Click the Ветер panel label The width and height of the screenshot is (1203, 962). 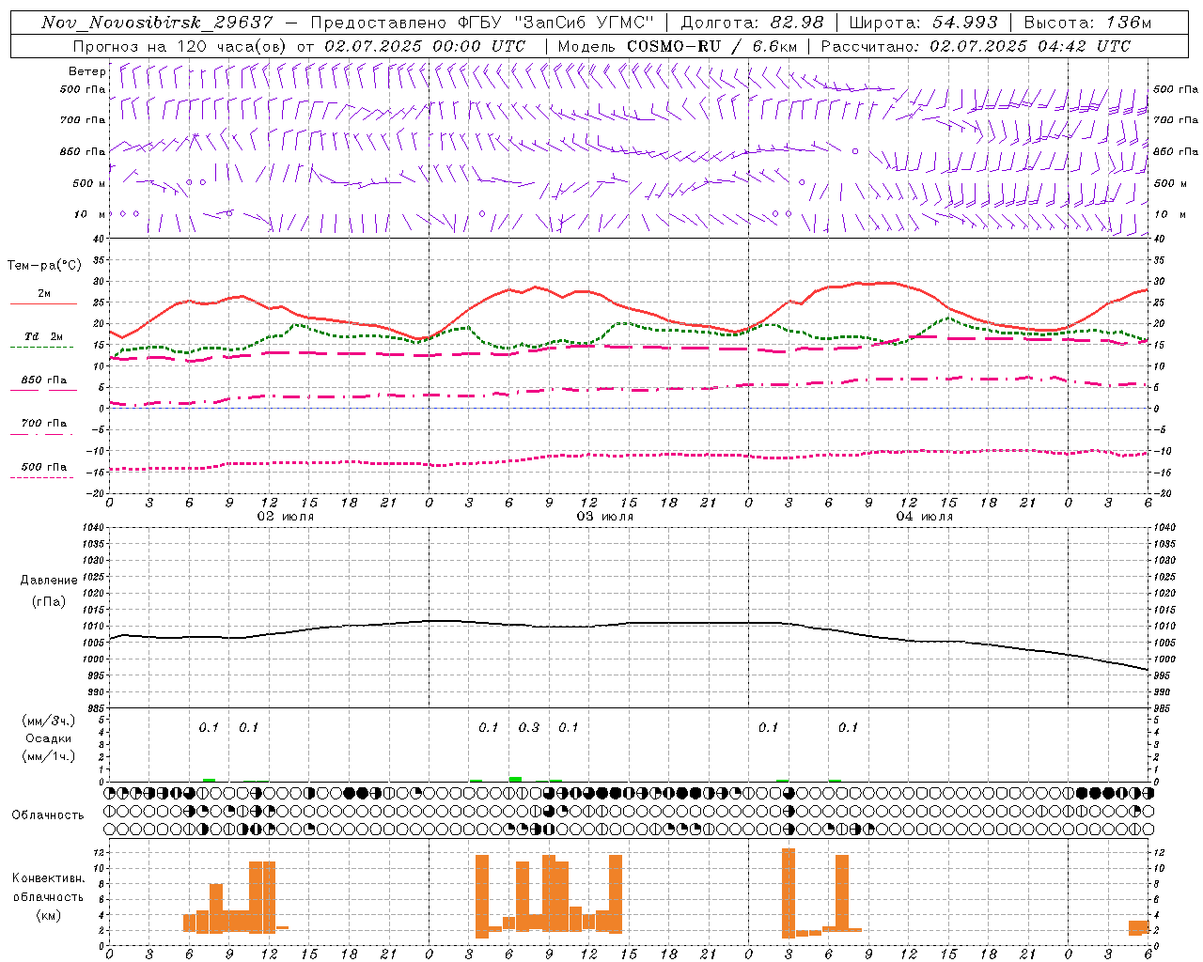(x=87, y=71)
